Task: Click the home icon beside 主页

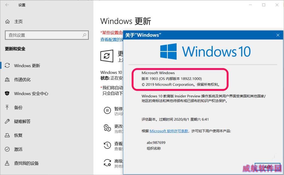Action: [x=7, y=22]
